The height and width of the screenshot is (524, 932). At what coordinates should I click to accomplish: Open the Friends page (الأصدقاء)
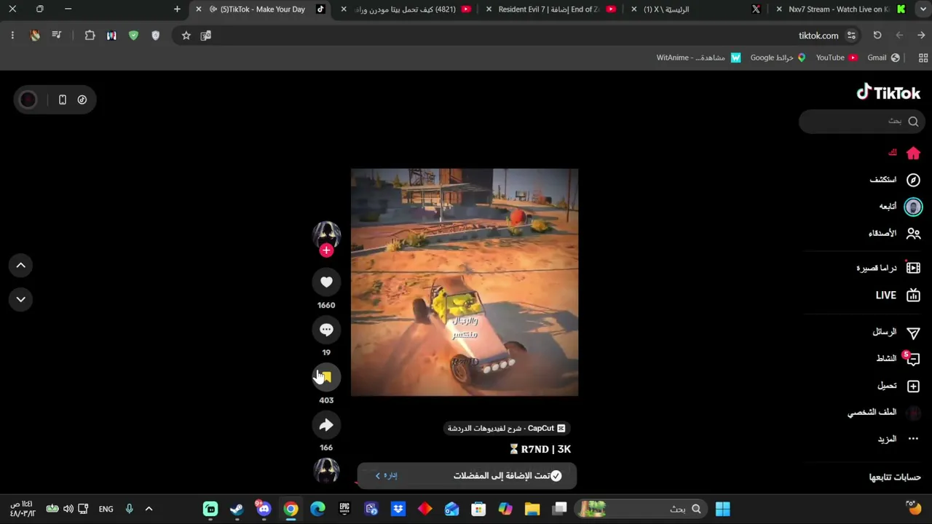coord(895,234)
